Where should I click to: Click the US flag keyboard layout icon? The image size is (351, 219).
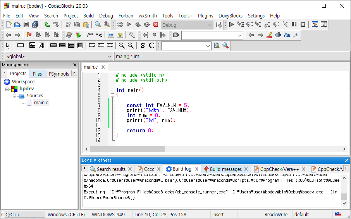coord(338,214)
